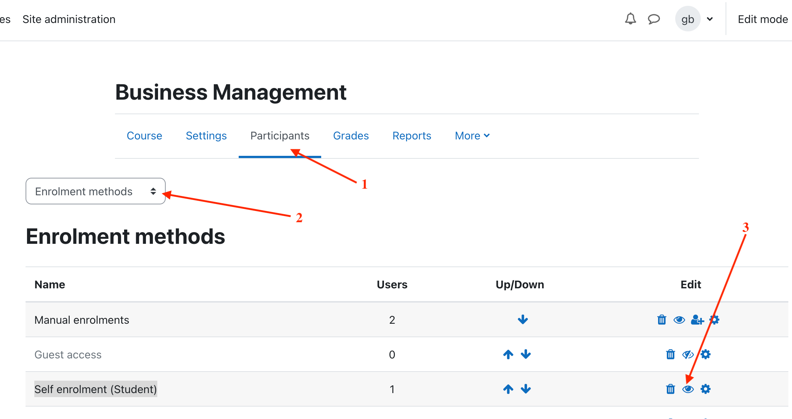Move Manual enrolments down
This screenshot has width=792, height=419.
[x=523, y=320]
